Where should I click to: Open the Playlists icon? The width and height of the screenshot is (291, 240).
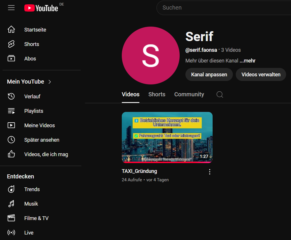(11, 111)
